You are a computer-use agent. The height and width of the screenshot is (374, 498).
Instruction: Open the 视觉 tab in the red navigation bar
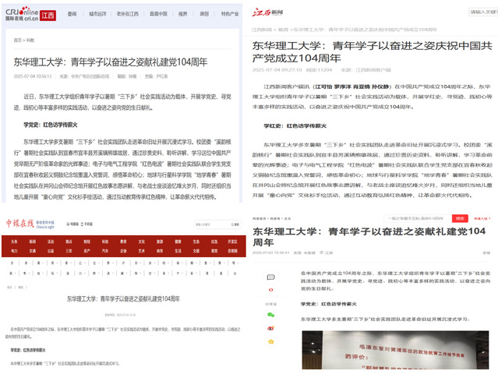pos(214,251)
